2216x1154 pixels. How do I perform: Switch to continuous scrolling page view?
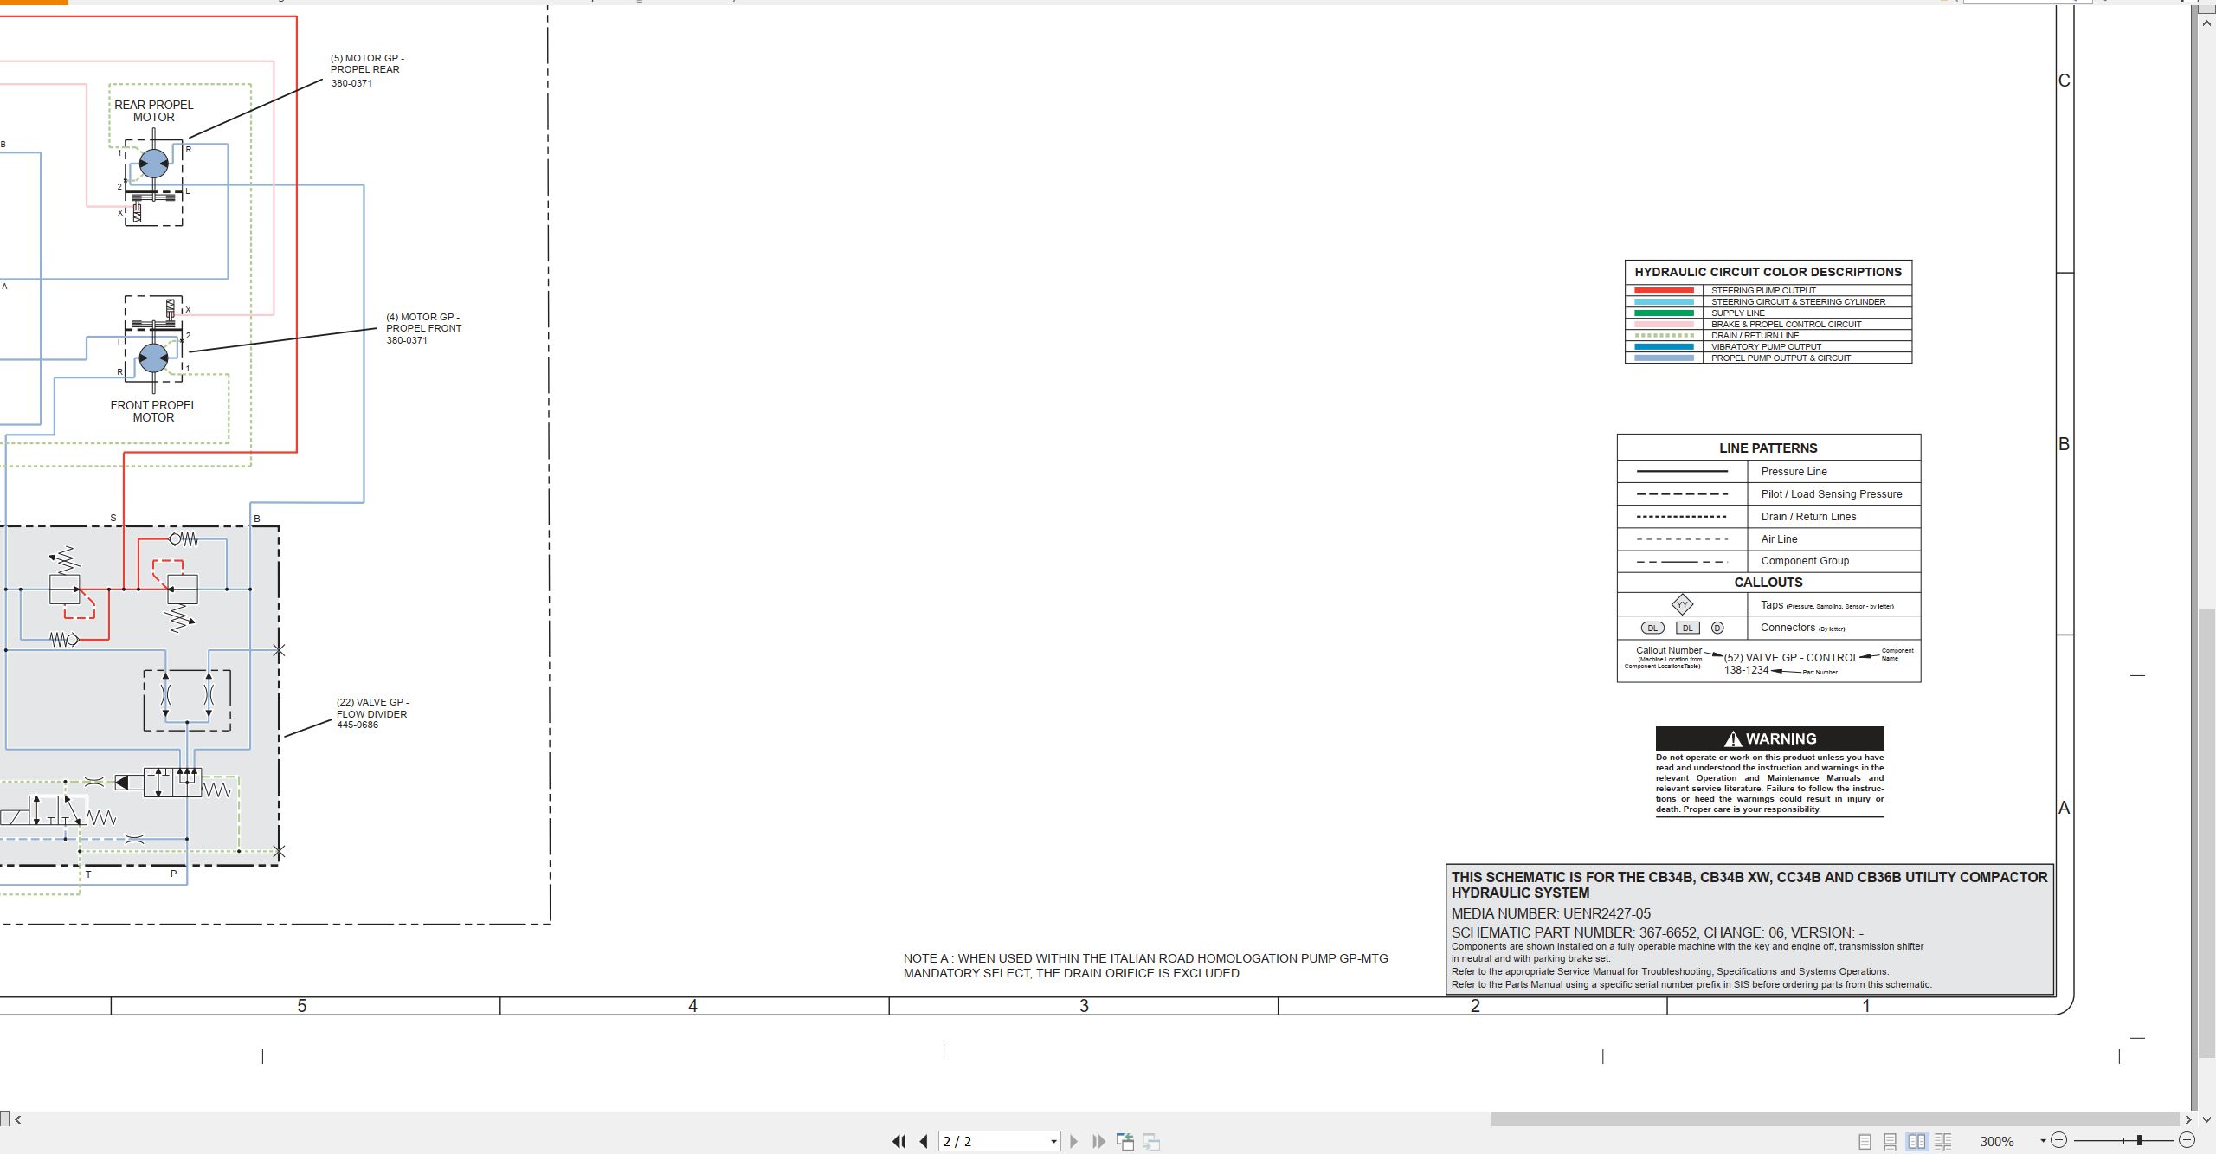pyautogui.click(x=1891, y=1141)
